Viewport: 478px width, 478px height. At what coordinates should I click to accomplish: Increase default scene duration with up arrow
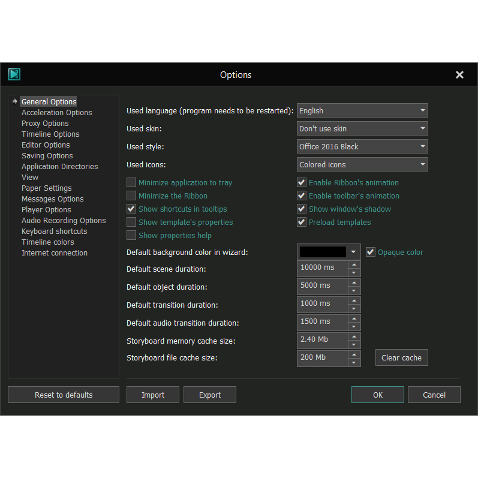click(x=354, y=264)
